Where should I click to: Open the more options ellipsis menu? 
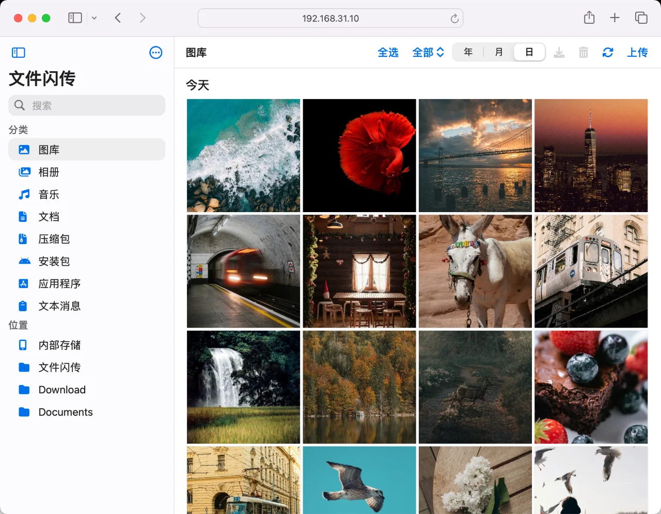[x=155, y=53]
